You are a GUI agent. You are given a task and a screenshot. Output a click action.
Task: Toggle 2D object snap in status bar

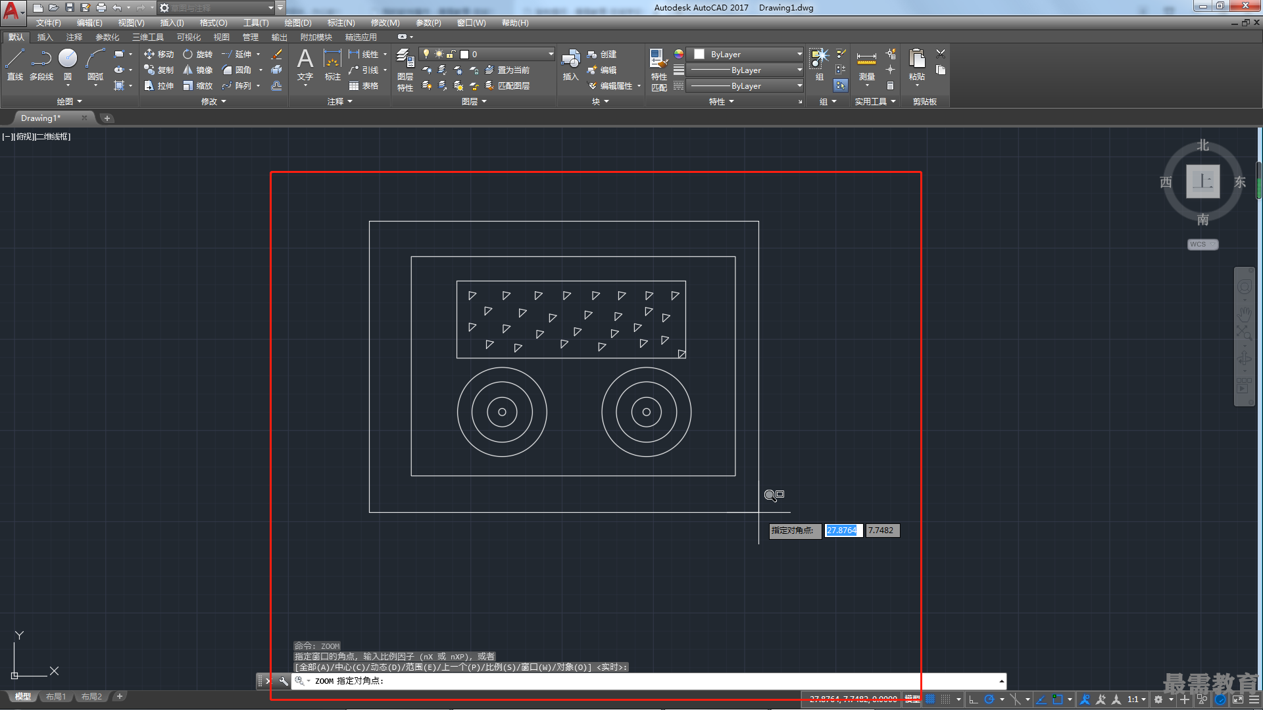1057,699
